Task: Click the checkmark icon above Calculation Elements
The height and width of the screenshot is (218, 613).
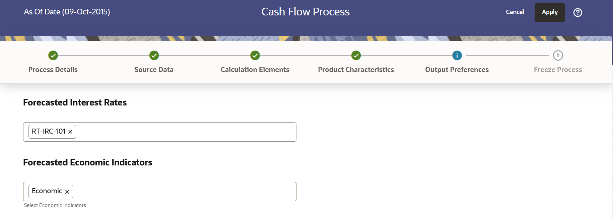Action: pyautogui.click(x=255, y=55)
